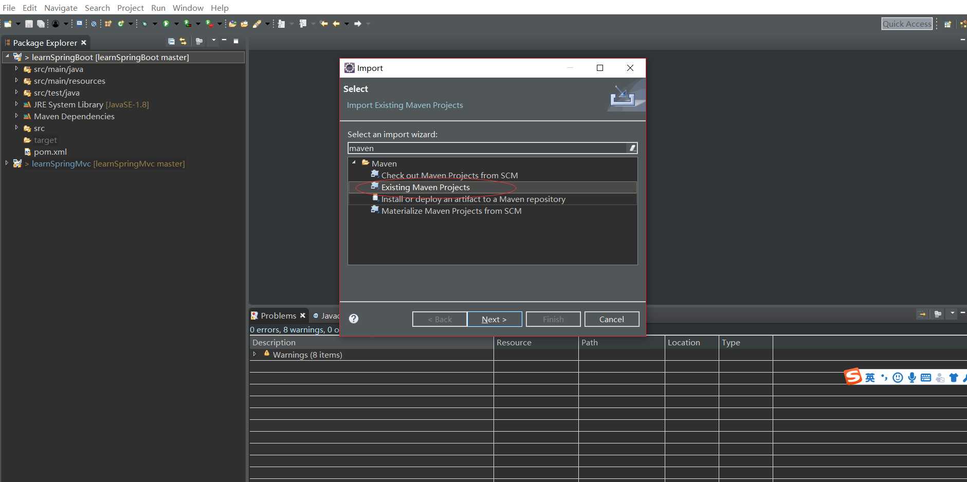967x482 pixels.
Task: Open the Navigate menu
Action: coord(61,8)
